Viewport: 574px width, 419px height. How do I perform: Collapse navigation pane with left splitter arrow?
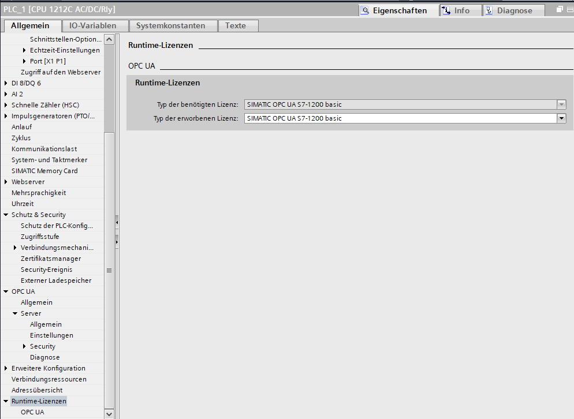click(117, 222)
